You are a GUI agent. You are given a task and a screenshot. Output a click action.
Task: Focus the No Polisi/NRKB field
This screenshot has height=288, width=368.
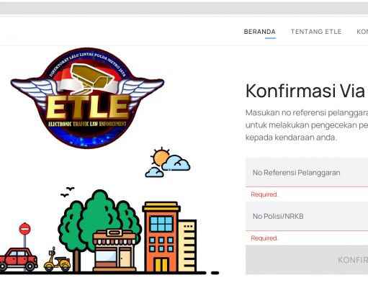point(307,216)
